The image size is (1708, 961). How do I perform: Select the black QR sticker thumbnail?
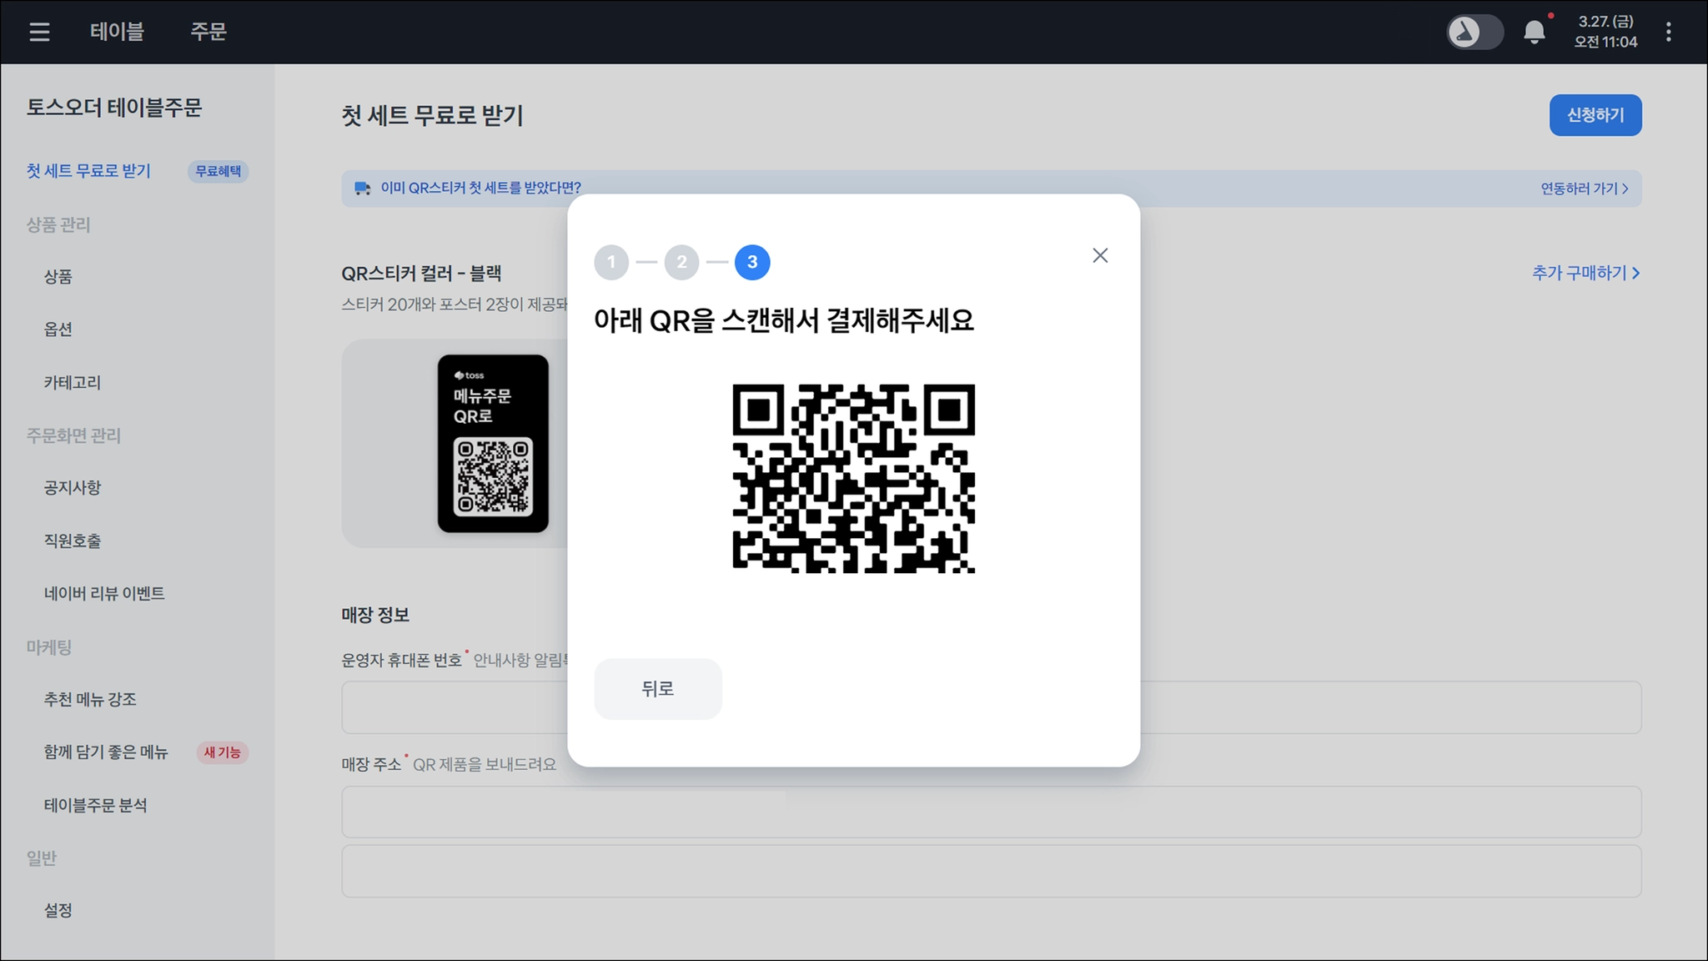tap(493, 443)
